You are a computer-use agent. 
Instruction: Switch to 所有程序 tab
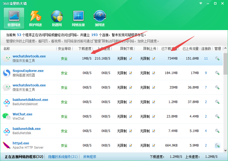(90, 157)
